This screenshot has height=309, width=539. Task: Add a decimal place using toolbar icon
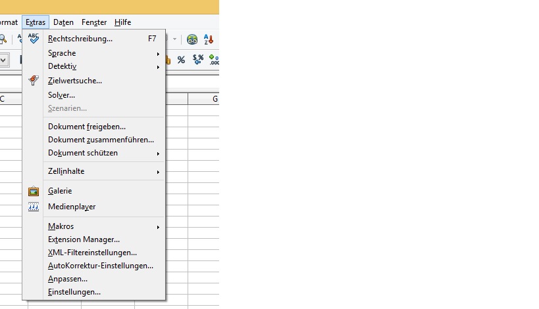[x=213, y=60]
